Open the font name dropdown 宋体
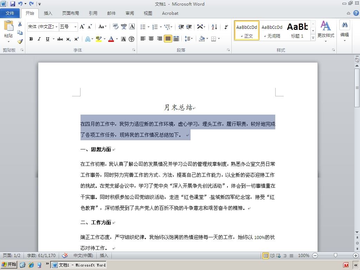This screenshot has width=360, height=270. (x=43, y=27)
